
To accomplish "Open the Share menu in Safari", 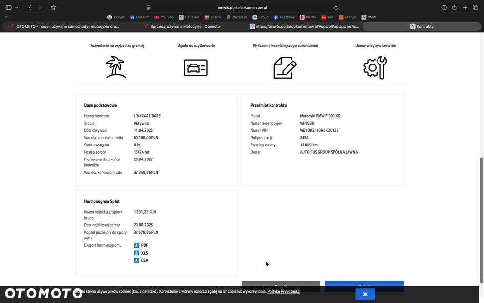I will tap(454, 7).
